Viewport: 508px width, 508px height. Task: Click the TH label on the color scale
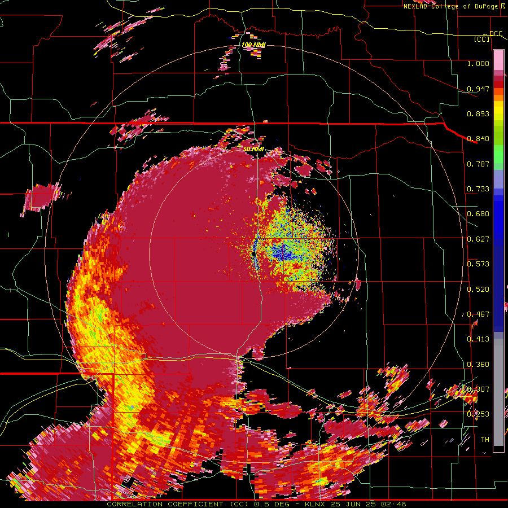(x=485, y=440)
